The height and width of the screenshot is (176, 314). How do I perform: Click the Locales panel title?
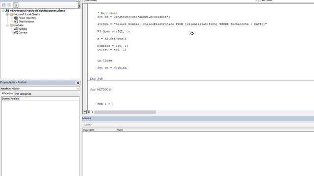(86, 118)
